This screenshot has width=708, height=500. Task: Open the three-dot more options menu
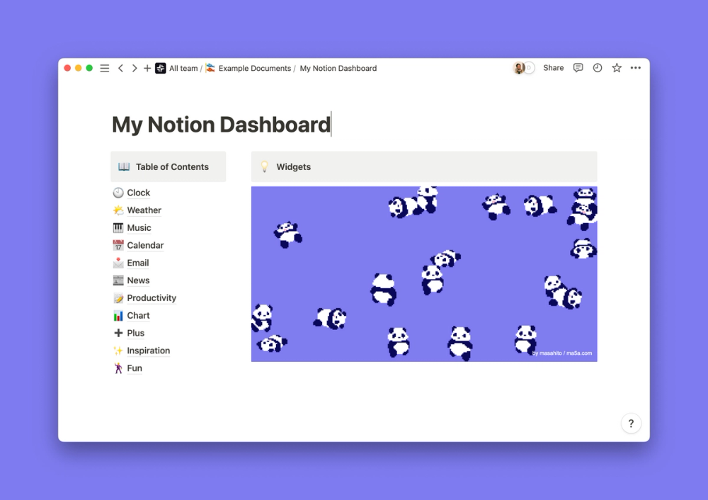636,68
